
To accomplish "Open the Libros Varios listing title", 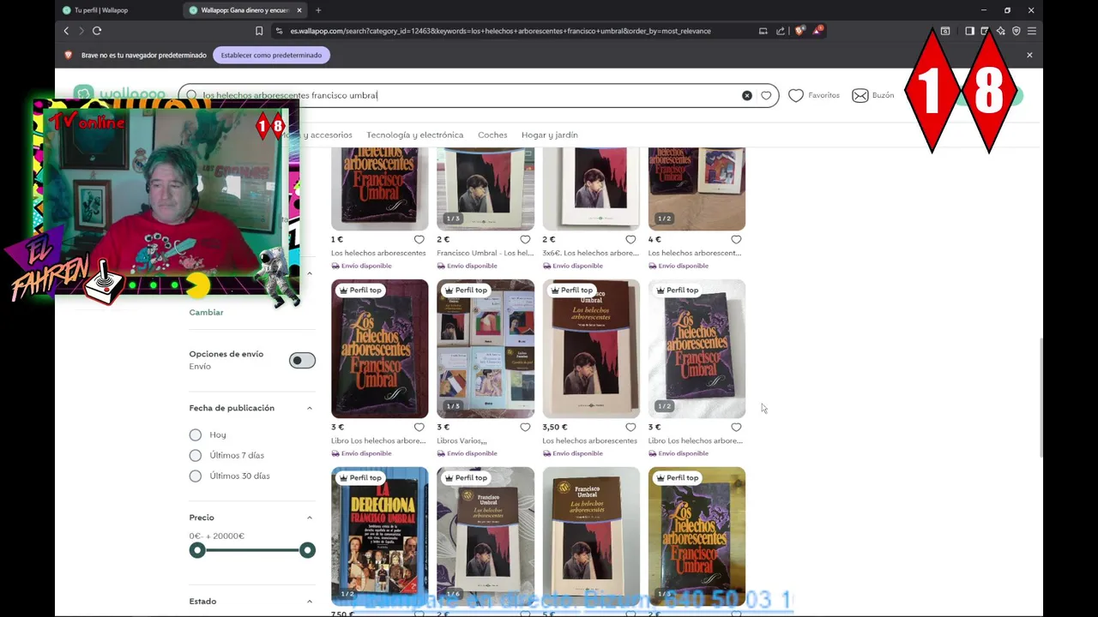I will 462,440.
